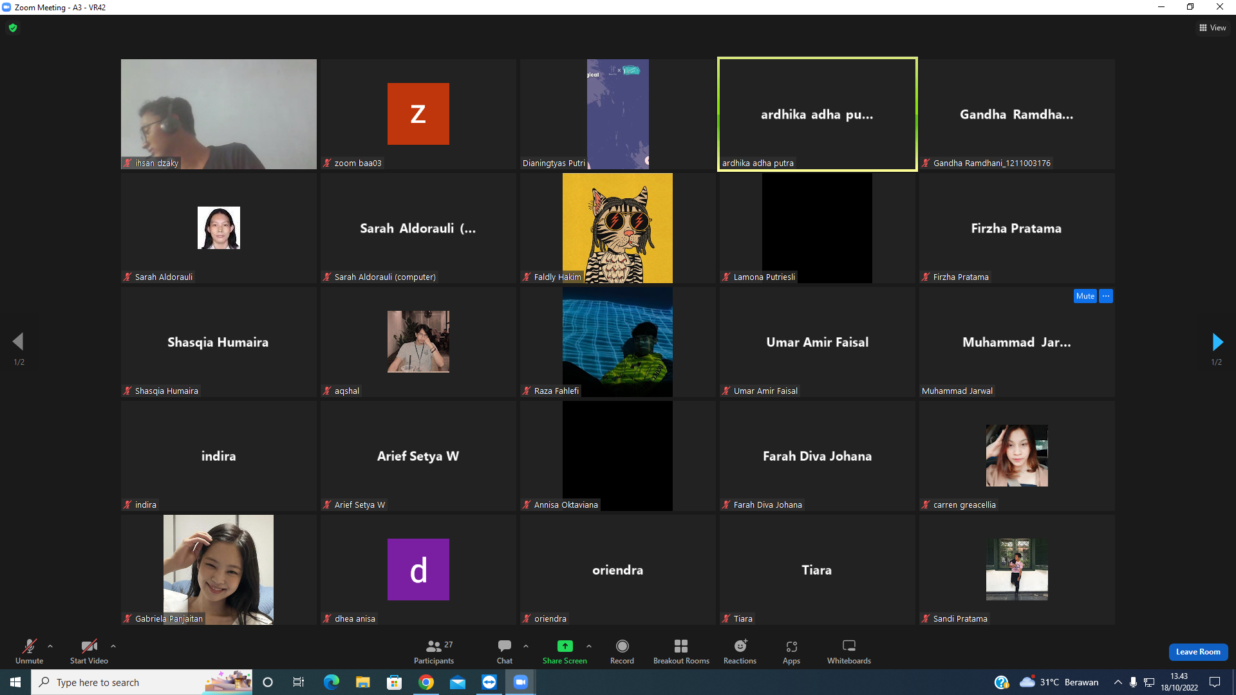Viewport: 1236px width, 695px height.
Task: Click the taskbar search box
Action: point(142,682)
